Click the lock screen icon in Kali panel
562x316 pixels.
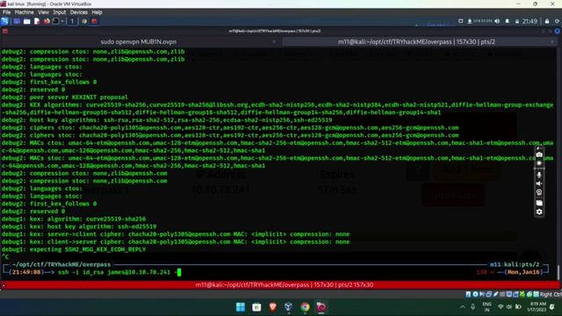[x=547, y=21]
